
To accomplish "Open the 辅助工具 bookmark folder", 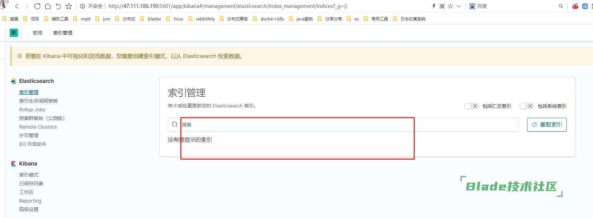I will click(56, 19).
